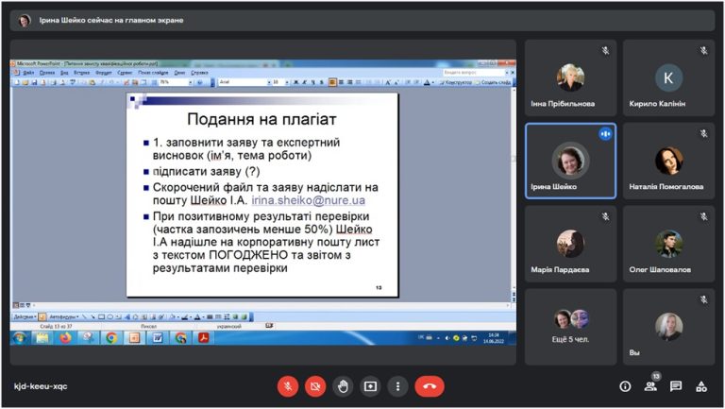The width and height of the screenshot is (725, 409).
Task: Toggle text shadow in PowerPoint toolbar
Action: (x=322, y=82)
